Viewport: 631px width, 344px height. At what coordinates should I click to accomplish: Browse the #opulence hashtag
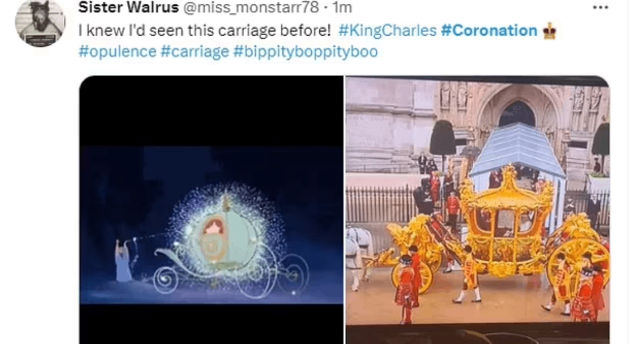(x=118, y=52)
